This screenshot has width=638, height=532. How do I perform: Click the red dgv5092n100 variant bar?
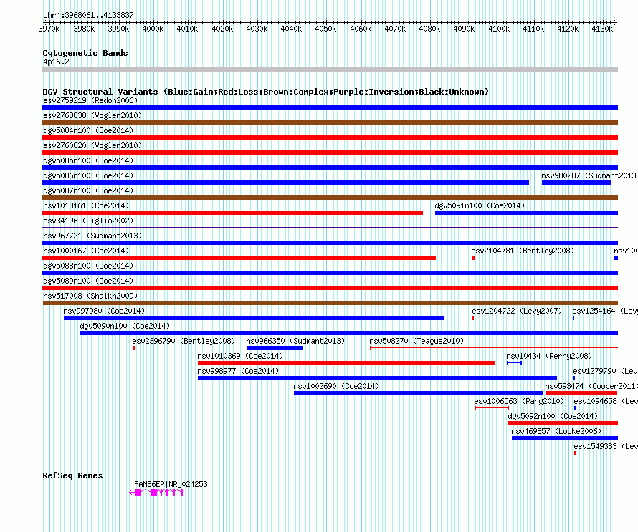click(x=563, y=423)
